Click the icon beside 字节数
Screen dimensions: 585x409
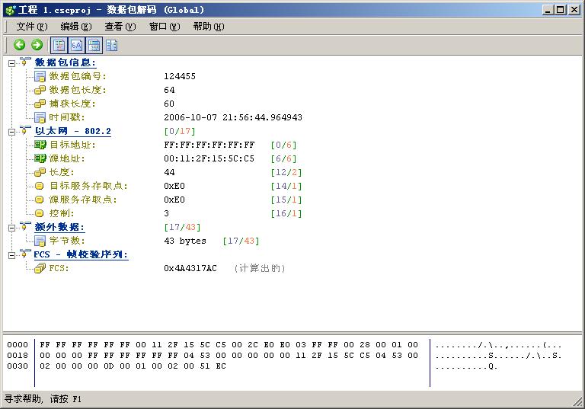click(40, 241)
